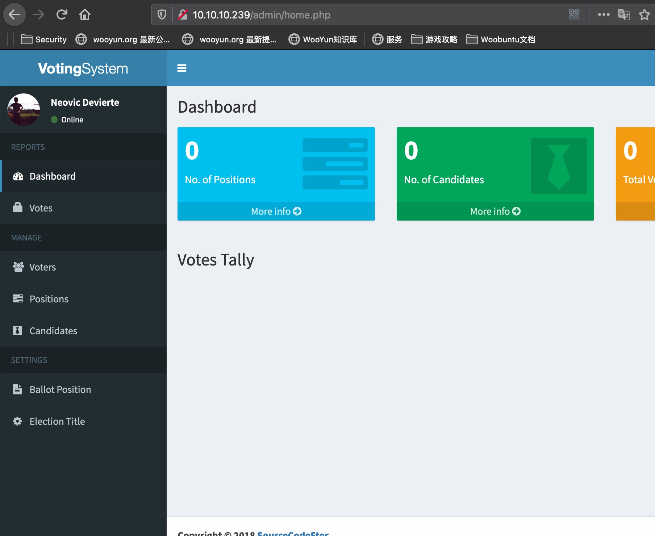655x536 pixels.
Task: Click the Voters group icon
Action: [x=18, y=267]
